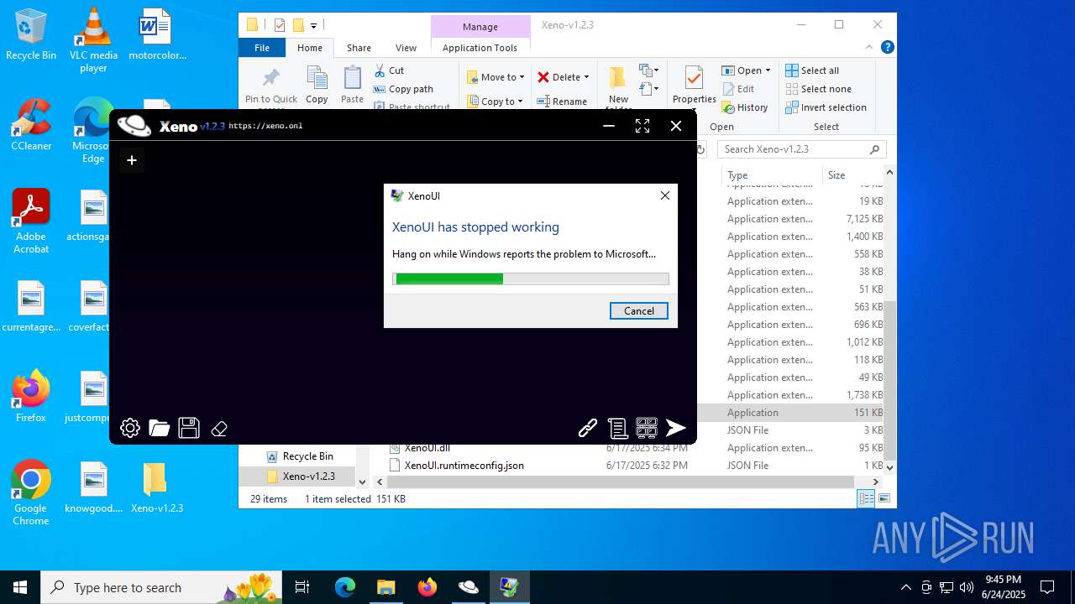Execute script with the send arrow icon
The width and height of the screenshot is (1075, 604).
[676, 429]
